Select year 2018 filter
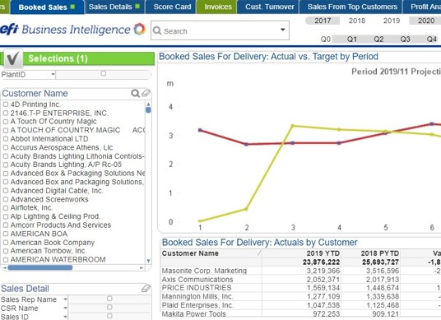Image resolution: width=441 pixels, height=320 pixels. coord(357,21)
